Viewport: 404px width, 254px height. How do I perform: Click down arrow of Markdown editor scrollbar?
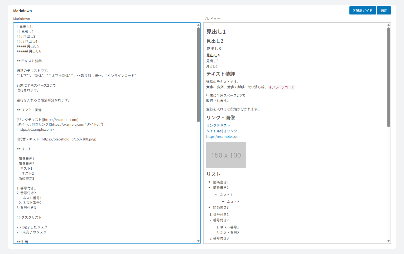pos(199,241)
